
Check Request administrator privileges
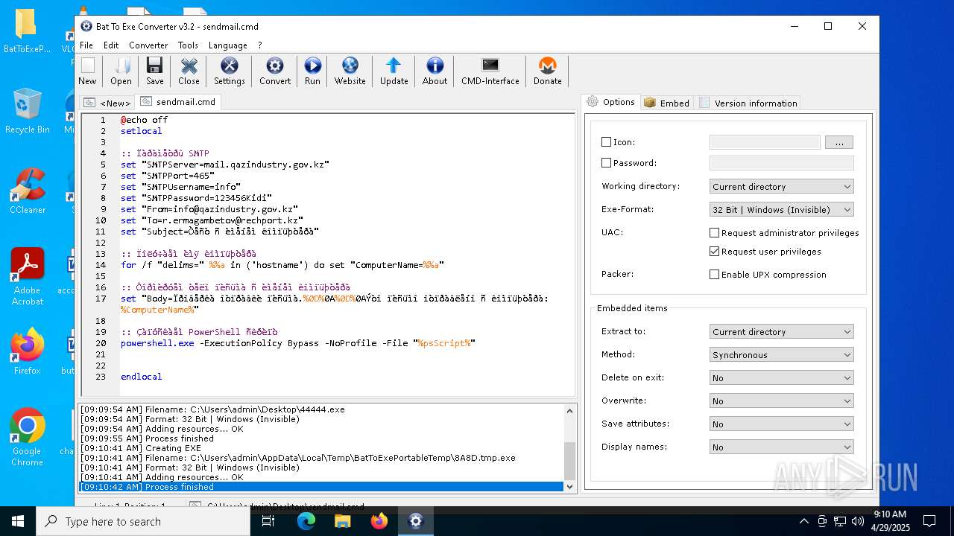coord(714,233)
